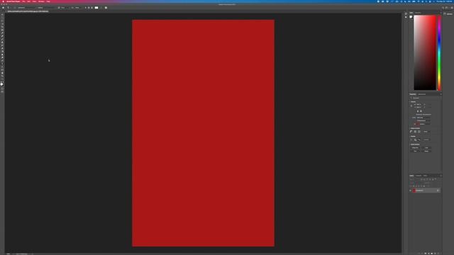The image size is (454, 255).
Task: Collapse the Canvas section in Properties
Action: (x=409, y=102)
